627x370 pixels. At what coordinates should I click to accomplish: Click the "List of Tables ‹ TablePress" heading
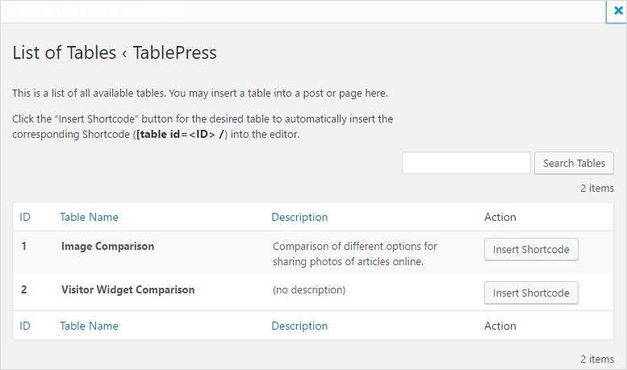(x=115, y=52)
